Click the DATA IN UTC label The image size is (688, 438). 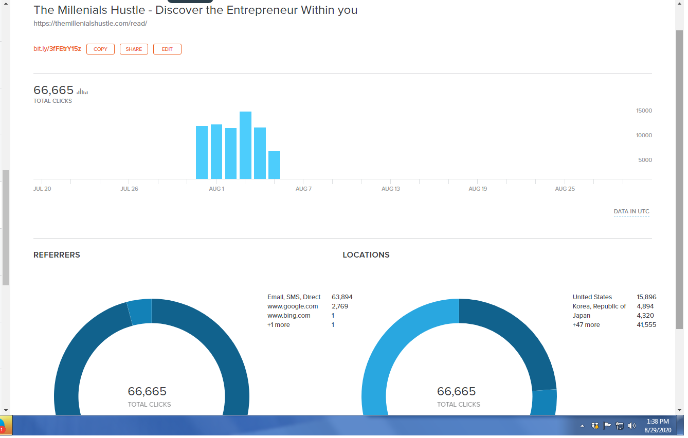click(631, 212)
